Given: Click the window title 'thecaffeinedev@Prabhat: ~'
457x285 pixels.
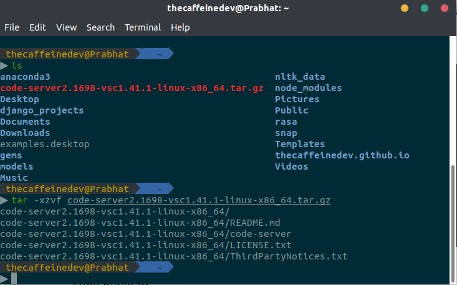Looking at the screenshot, I should point(228,8).
